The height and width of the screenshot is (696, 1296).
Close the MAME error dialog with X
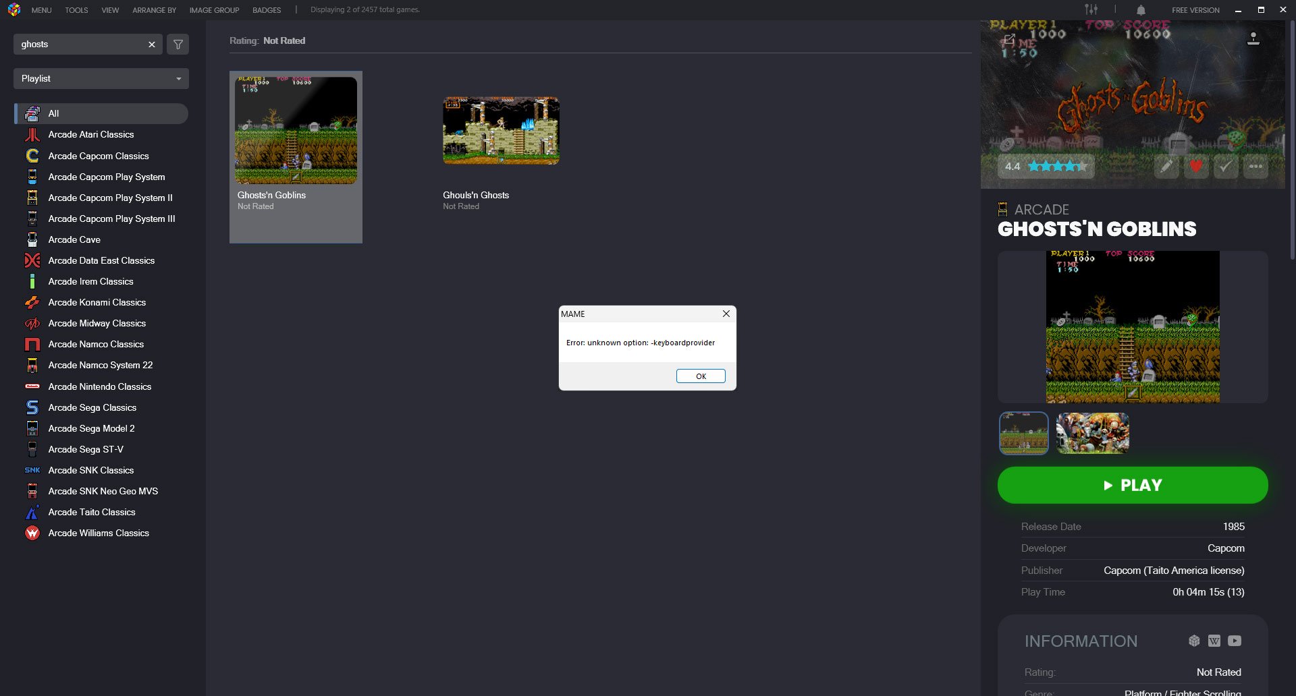(x=726, y=314)
